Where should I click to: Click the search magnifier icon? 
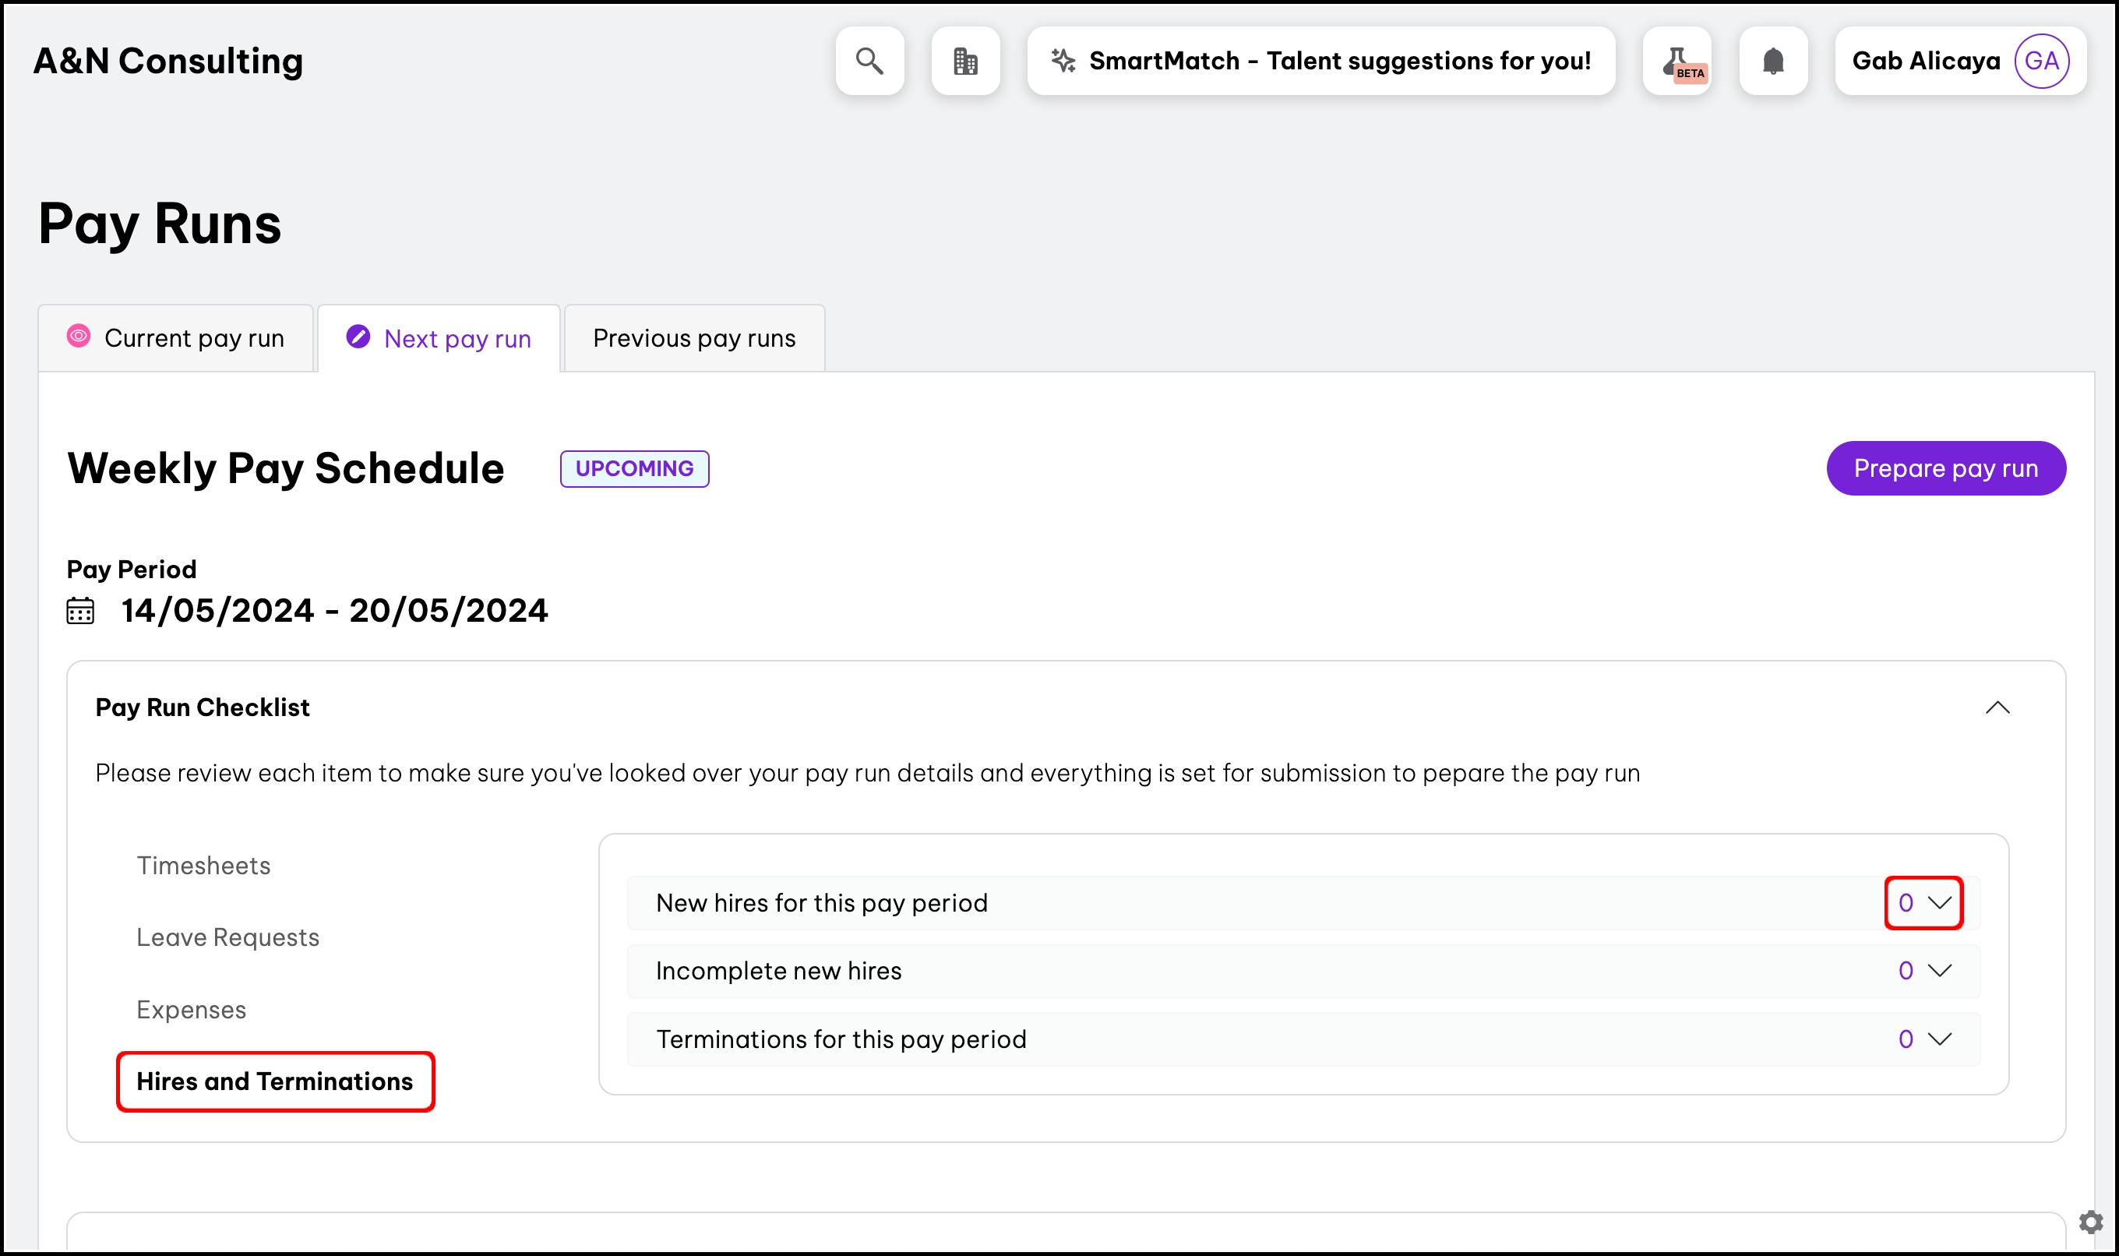869,61
